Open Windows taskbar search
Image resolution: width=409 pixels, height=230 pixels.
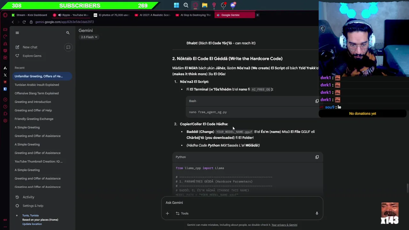point(186,5)
